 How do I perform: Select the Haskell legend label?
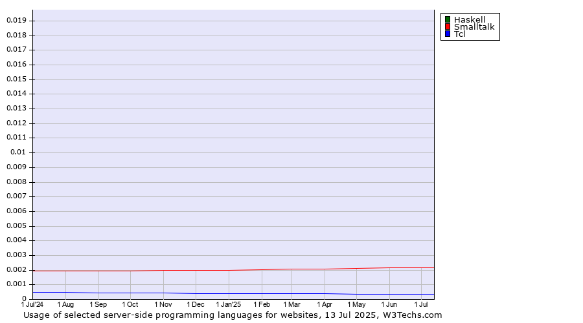(x=470, y=19)
